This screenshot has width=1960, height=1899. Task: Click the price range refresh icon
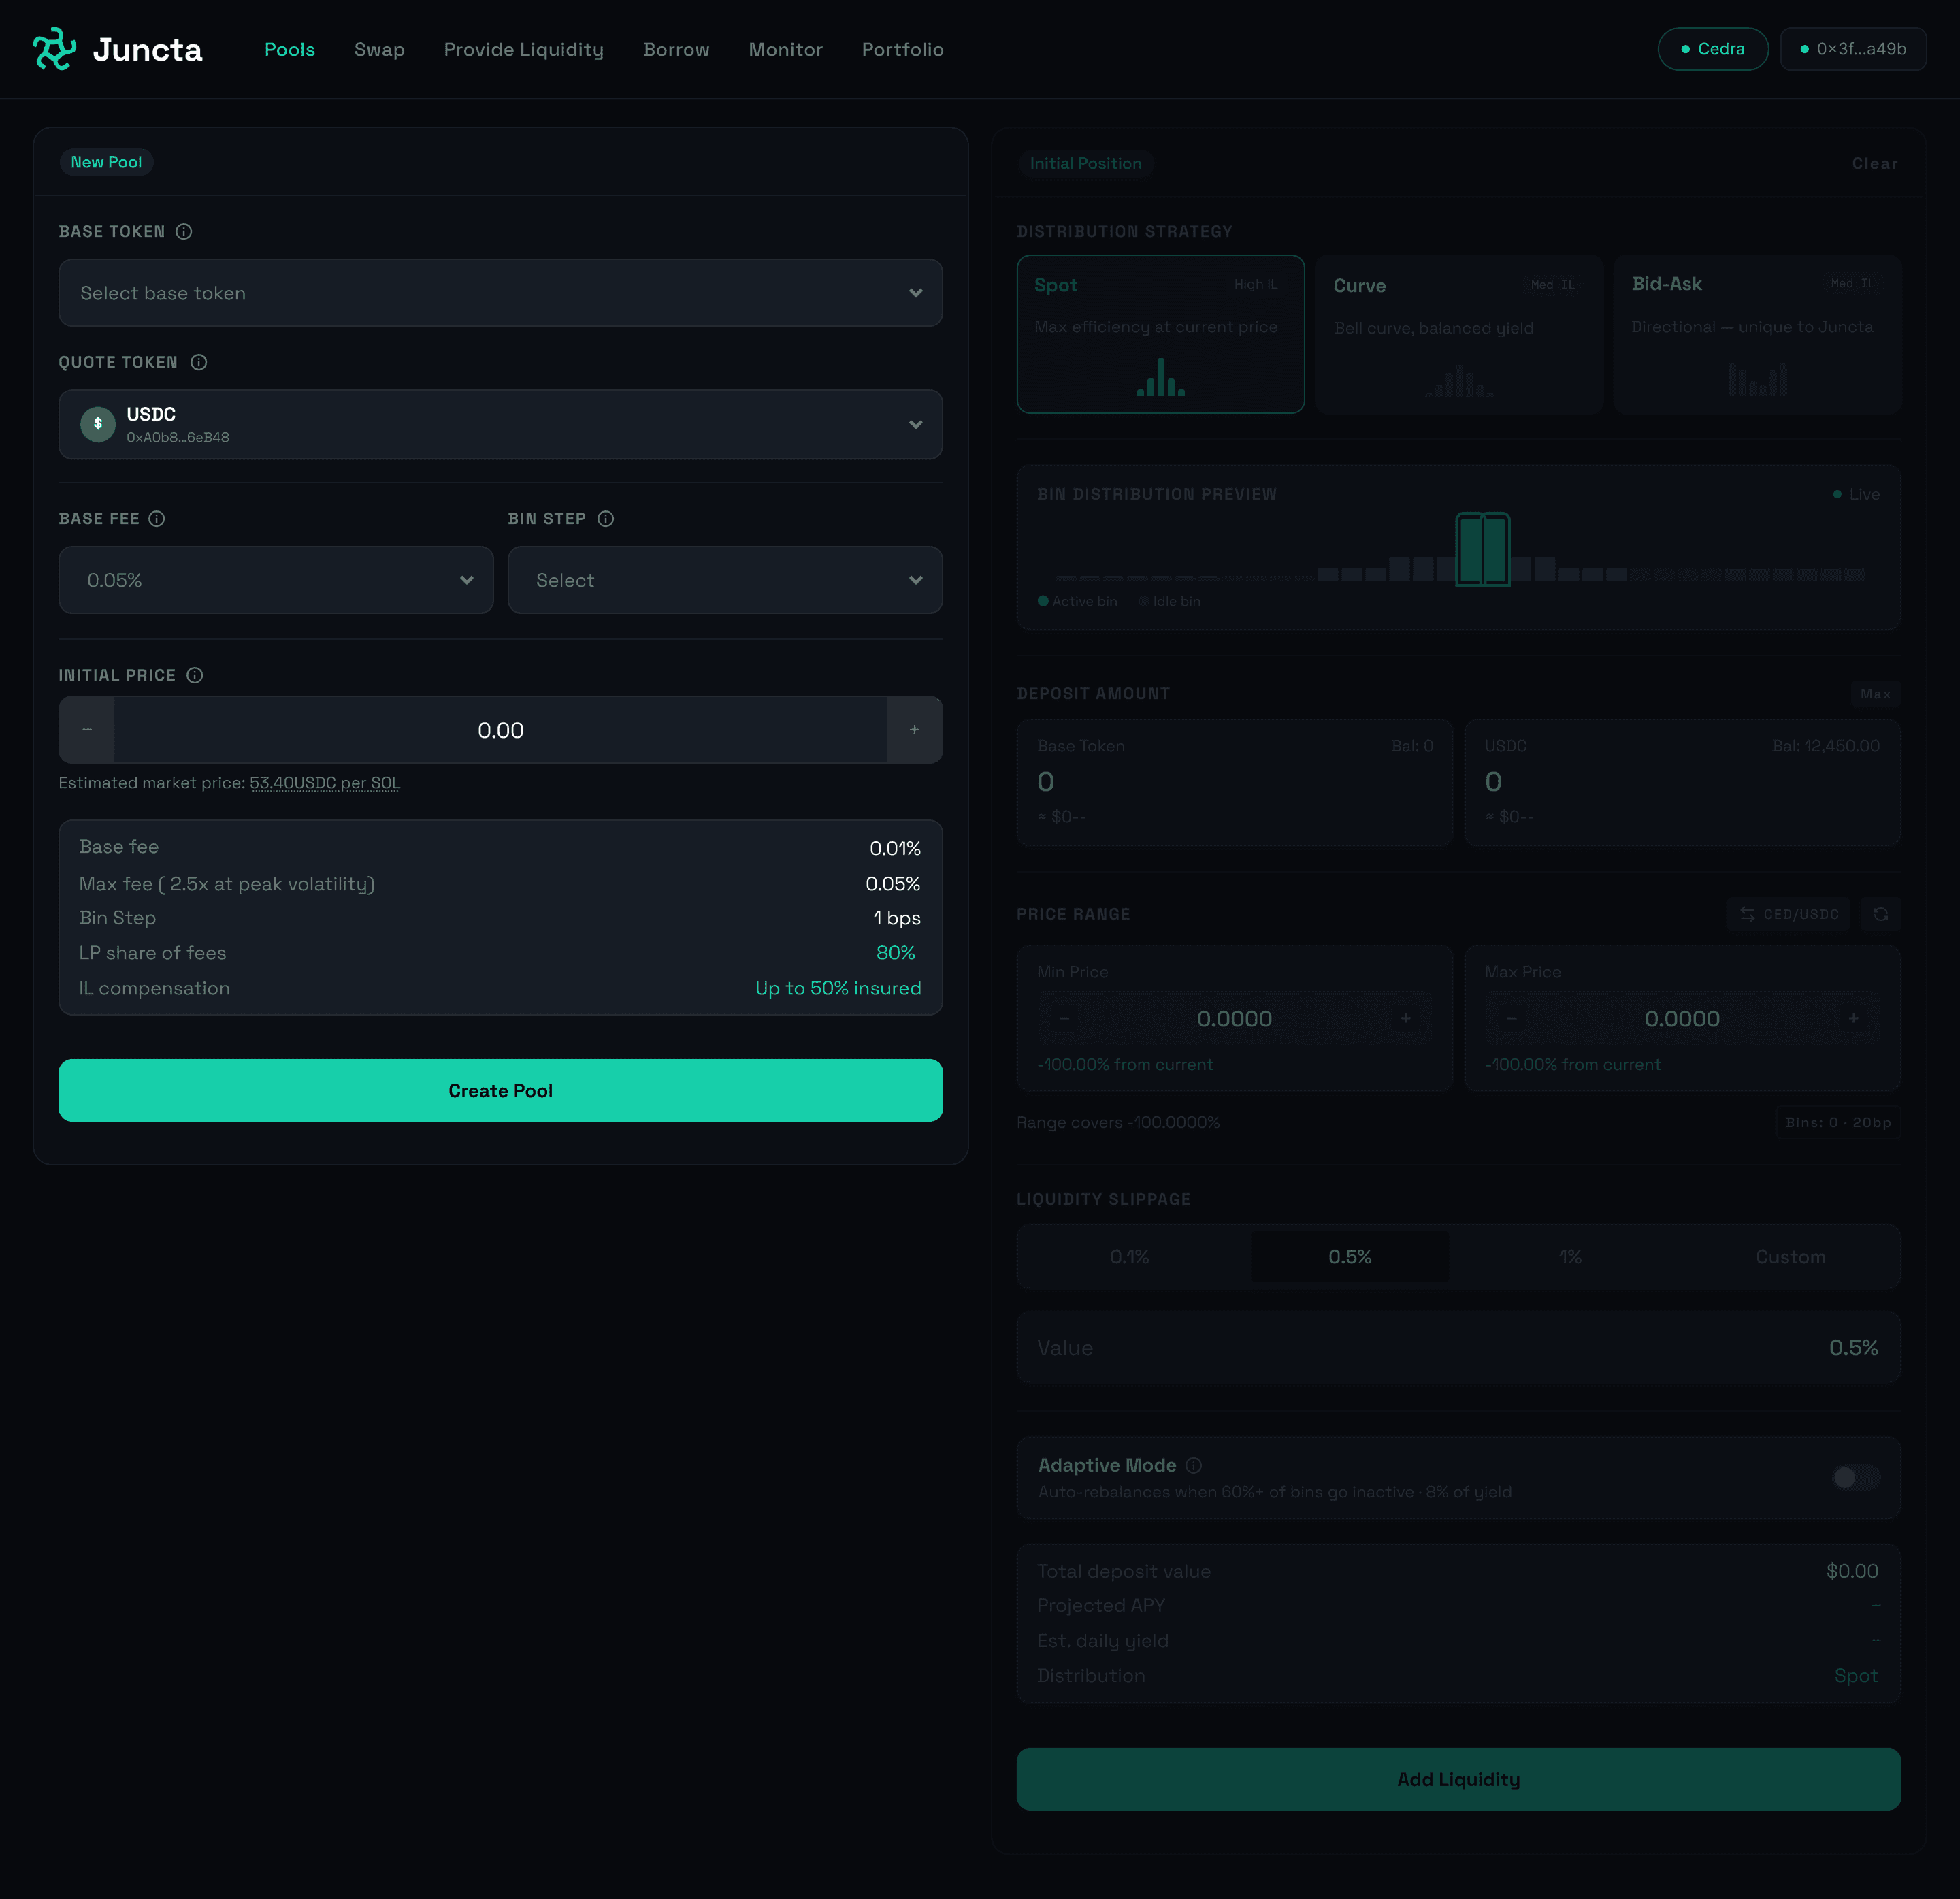[1881, 914]
